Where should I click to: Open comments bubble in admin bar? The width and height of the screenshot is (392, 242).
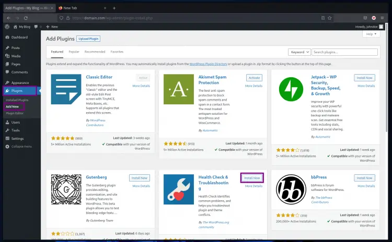coord(36,27)
